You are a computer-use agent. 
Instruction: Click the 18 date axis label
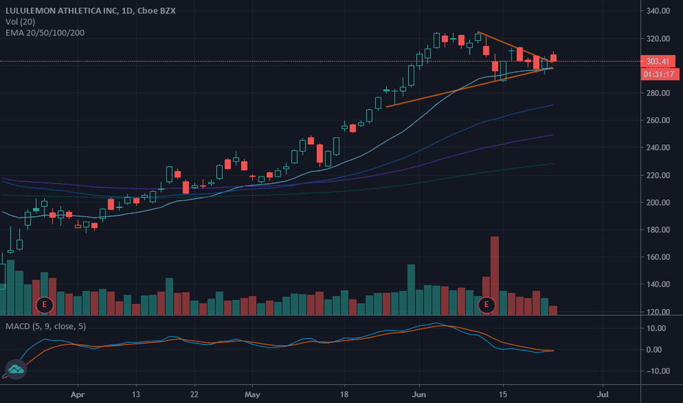click(344, 394)
